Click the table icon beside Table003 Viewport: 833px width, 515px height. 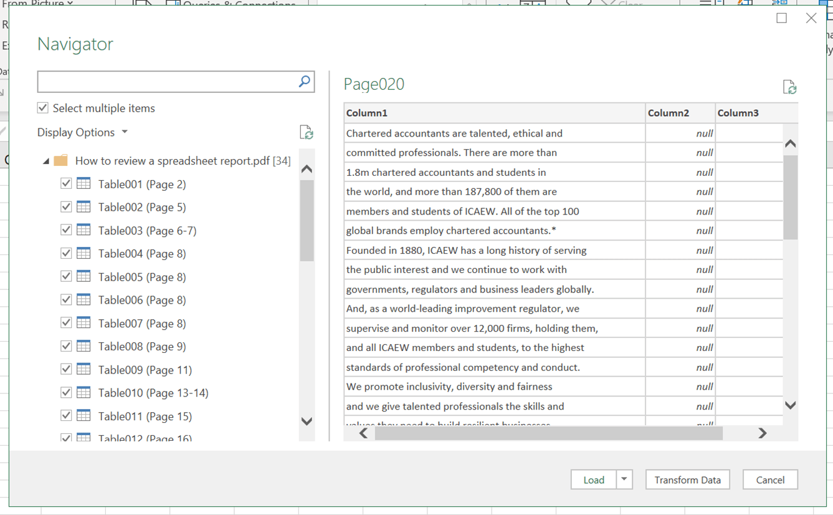click(x=83, y=230)
